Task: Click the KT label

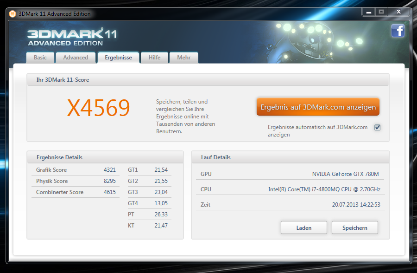Action: (131, 226)
